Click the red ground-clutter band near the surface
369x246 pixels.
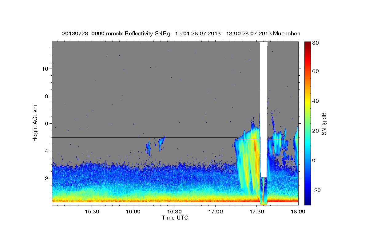pos(175,201)
